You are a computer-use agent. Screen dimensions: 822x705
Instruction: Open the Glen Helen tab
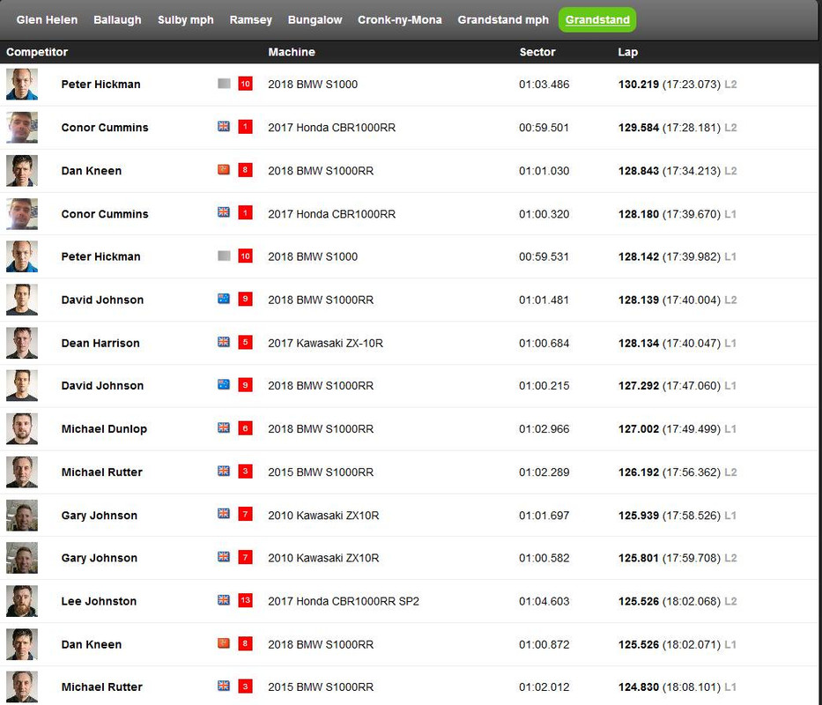point(47,20)
